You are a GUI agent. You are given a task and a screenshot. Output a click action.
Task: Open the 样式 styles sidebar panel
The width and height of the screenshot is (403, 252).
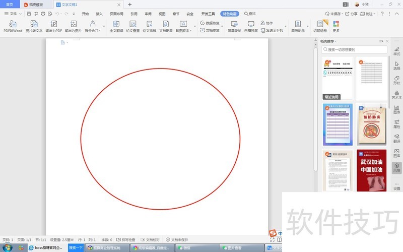coord(396,50)
